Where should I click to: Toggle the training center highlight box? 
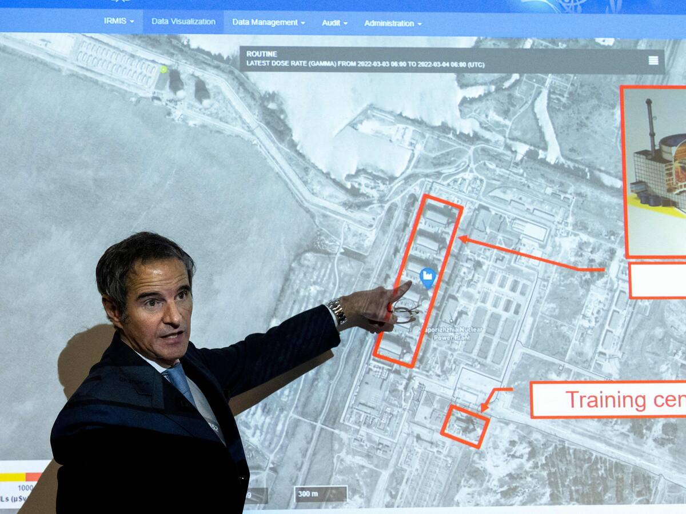[x=466, y=425]
